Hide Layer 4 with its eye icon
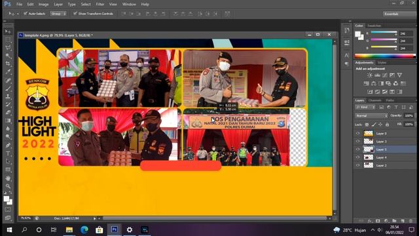This screenshot has width=419, height=236. (x=358, y=157)
